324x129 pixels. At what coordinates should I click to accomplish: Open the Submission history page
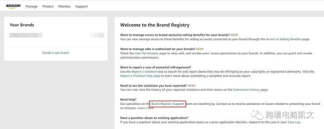(x=246, y=90)
